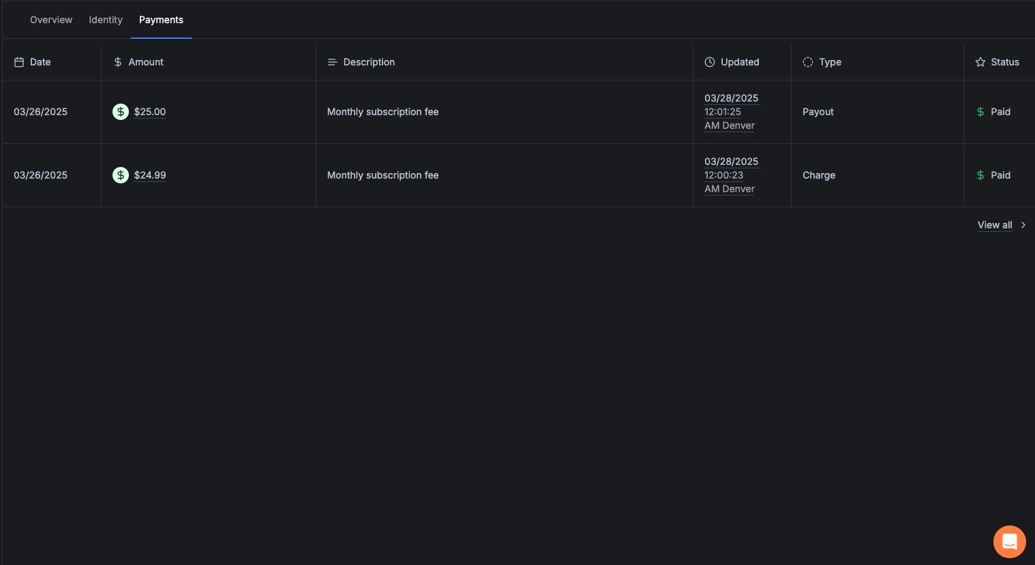Viewport: 1035px width, 565px height.
Task: Open the Intercom chat bubble
Action: click(x=1009, y=541)
